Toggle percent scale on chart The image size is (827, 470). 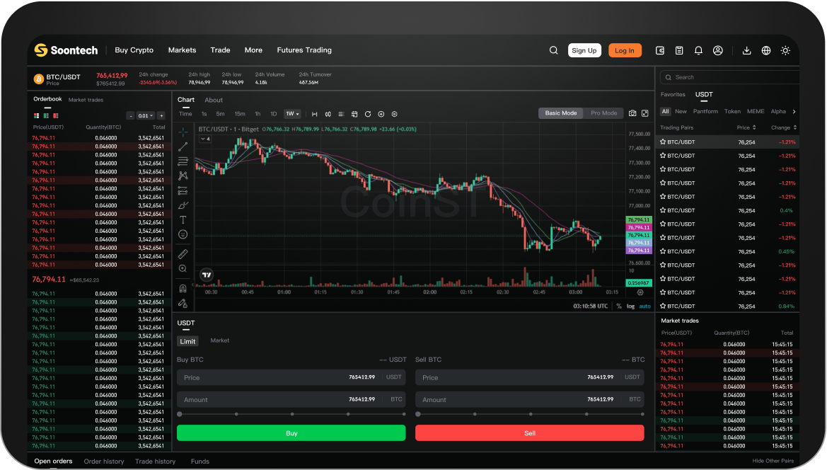click(619, 306)
